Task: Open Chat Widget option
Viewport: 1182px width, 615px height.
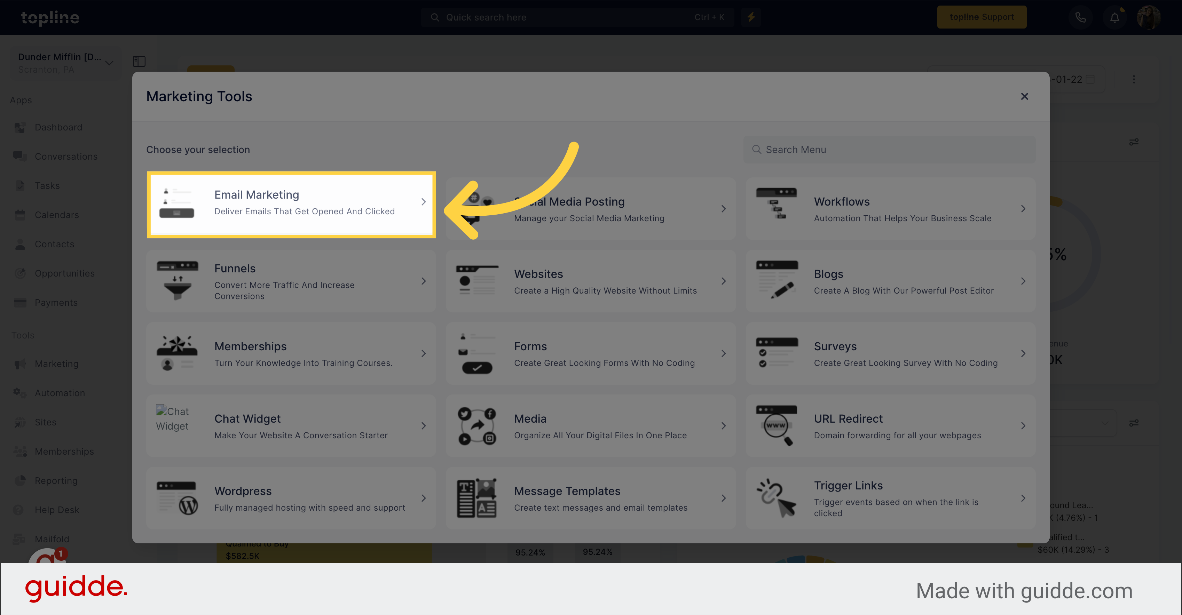Action: (291, 426)
